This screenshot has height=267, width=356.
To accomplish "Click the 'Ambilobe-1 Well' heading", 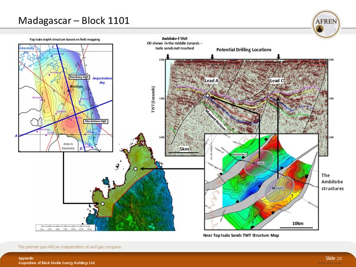I will (x=174, y=38).
